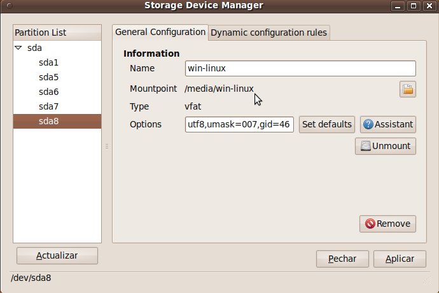Collapse the sda disk tree

(x=18, y=48)
